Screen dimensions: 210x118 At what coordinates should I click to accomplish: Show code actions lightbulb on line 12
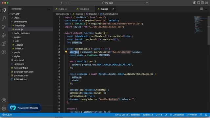66,52
